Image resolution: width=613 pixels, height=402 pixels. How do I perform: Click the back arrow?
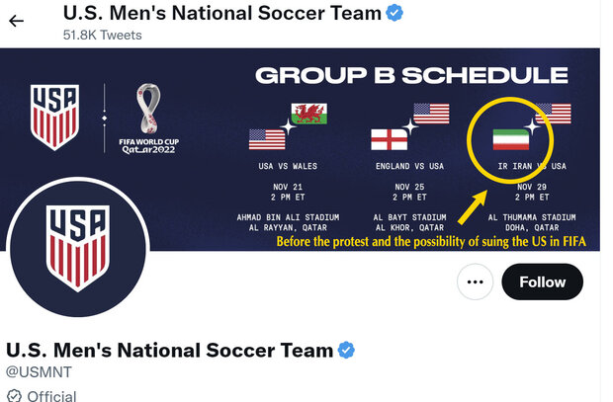(16, 21)
